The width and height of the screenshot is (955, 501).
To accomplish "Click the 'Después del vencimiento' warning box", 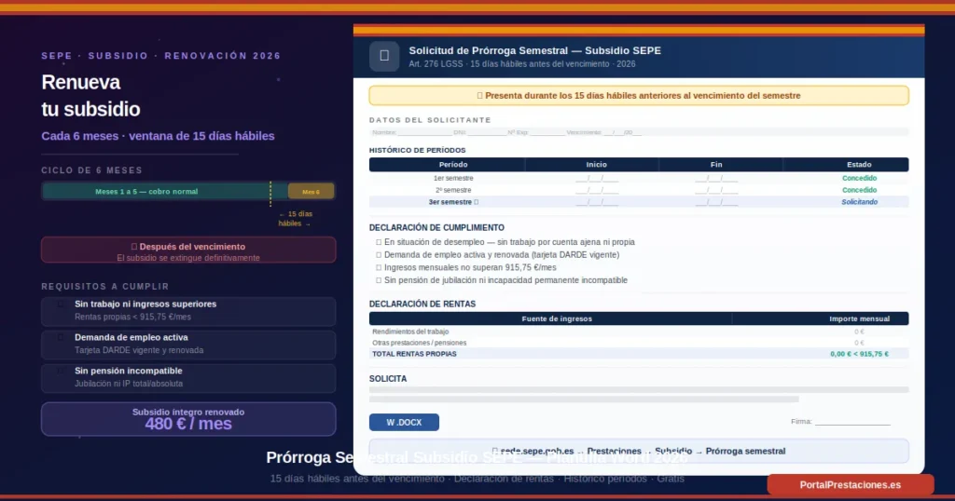I will point(188,250).
